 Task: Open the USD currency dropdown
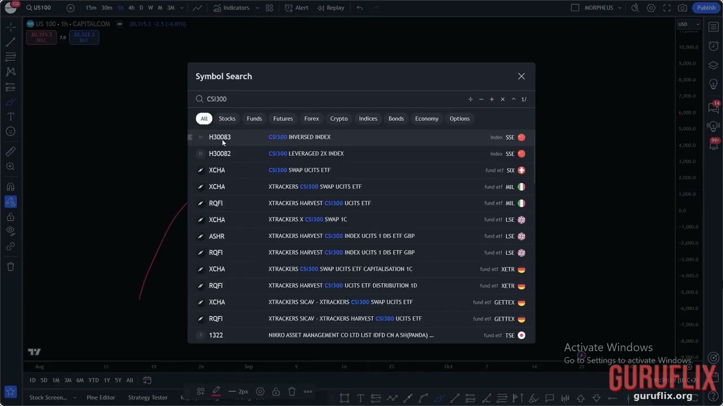[x=689, y=24]
